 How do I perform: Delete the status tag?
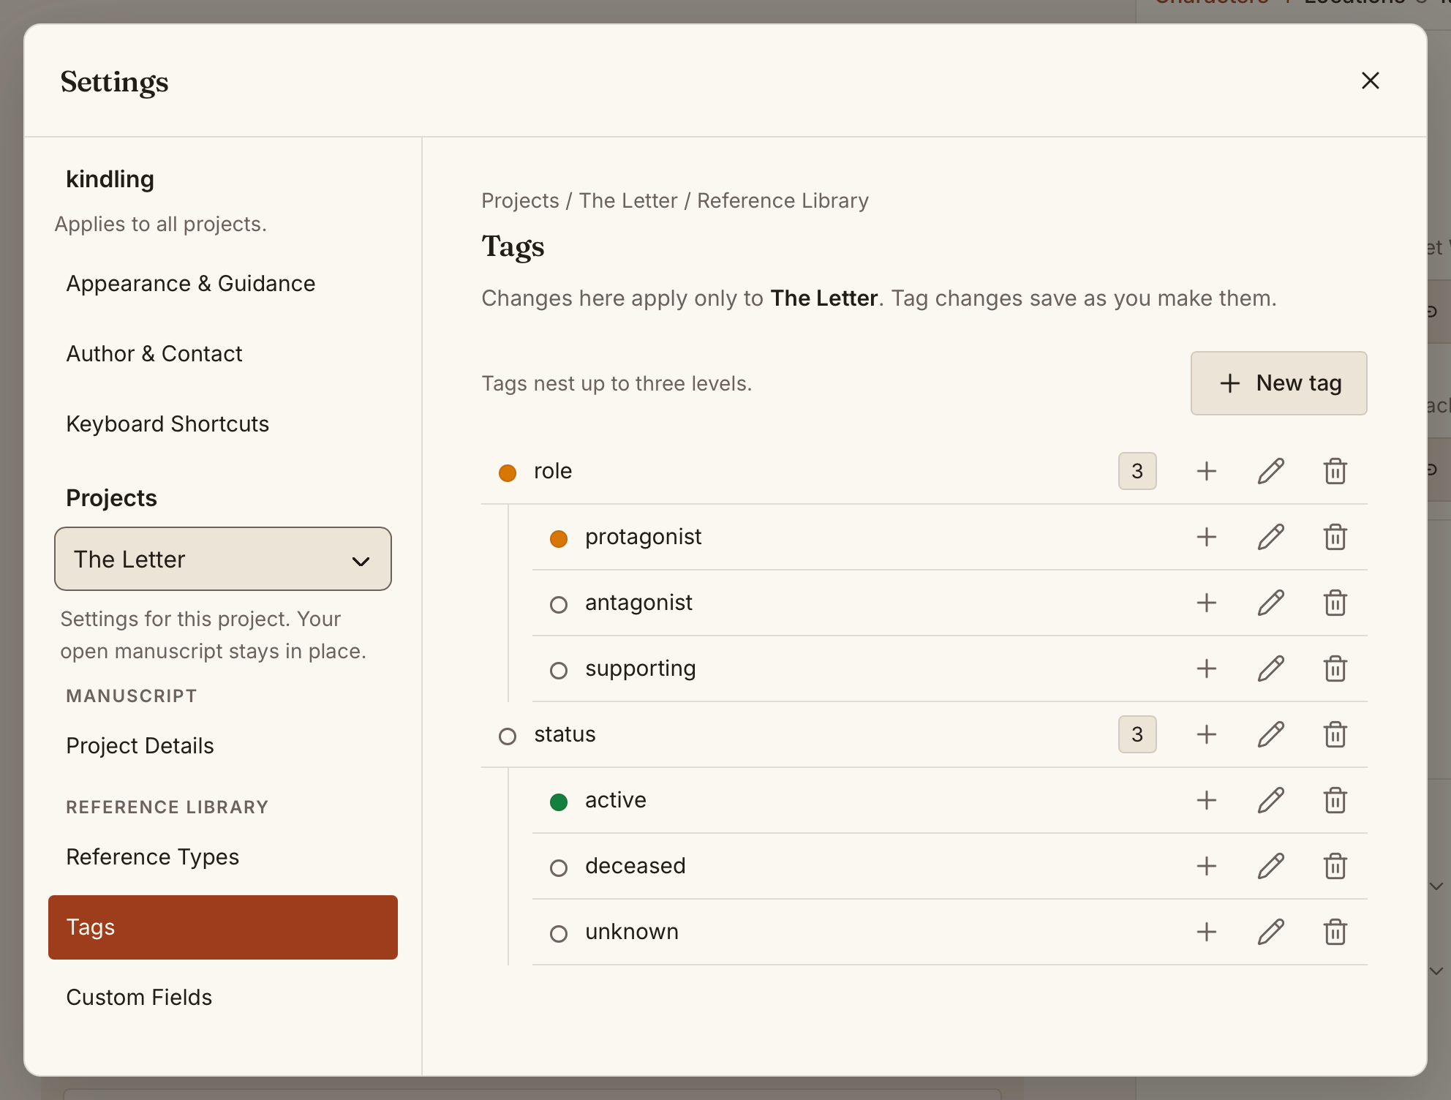click(1335, 734)
